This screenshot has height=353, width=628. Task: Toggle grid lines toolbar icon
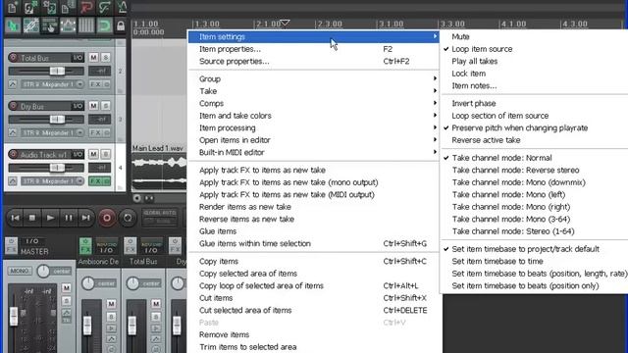[x=85, y=26]
